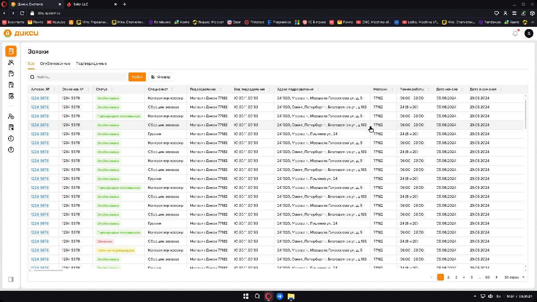
Task: Go to page 5 in pagination
Action: 472,277
